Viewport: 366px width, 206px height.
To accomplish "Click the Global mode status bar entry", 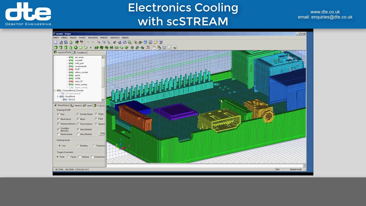I will 296,169.
